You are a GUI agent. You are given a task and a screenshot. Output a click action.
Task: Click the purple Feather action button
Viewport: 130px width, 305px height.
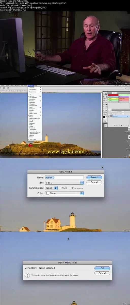[x=124, y=97]
